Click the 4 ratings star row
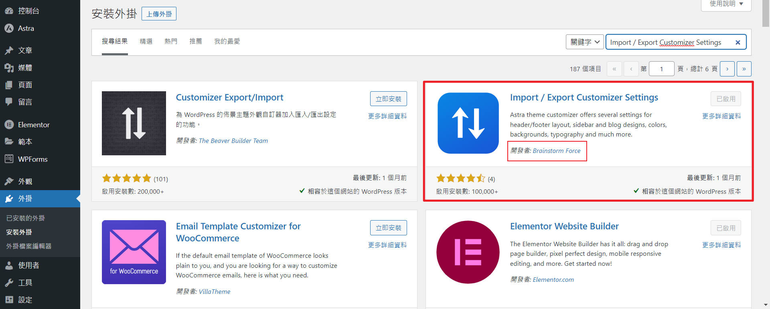The image size is (770, 309). tap(461, 178)
